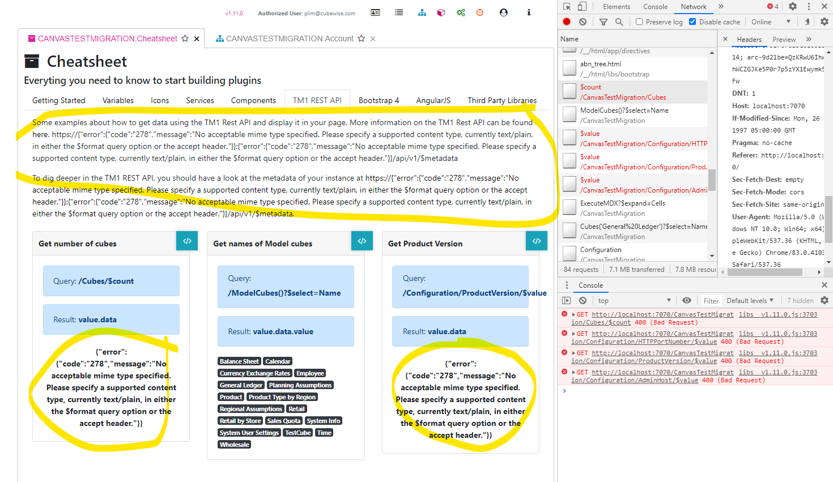Close the CANVASTESTMIGRATION:Cheatsheet tab
The image size is (833, 482).
click(x=197, y=39)
